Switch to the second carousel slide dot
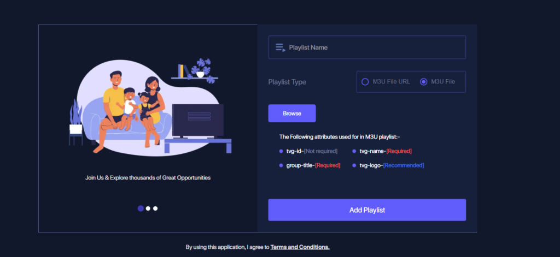This screenshot has width=560, height=257. 148,208
